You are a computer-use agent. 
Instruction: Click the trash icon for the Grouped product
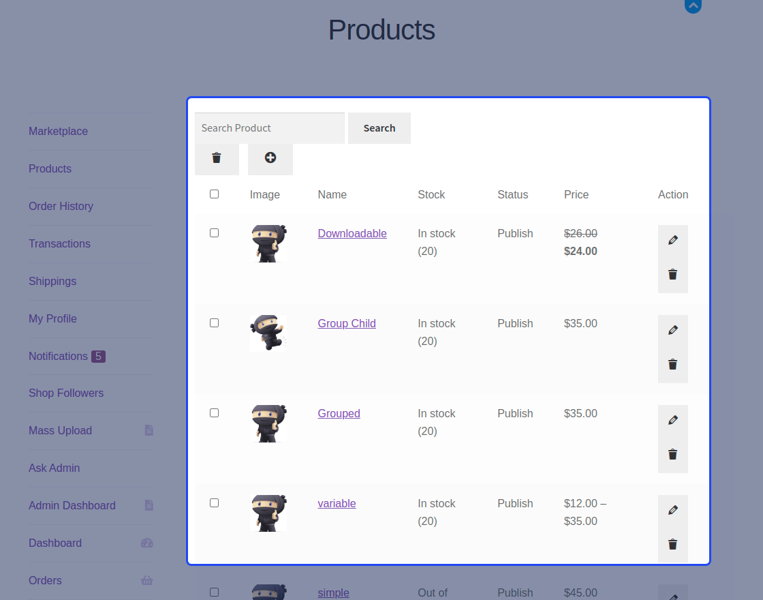tap(672, 454)
